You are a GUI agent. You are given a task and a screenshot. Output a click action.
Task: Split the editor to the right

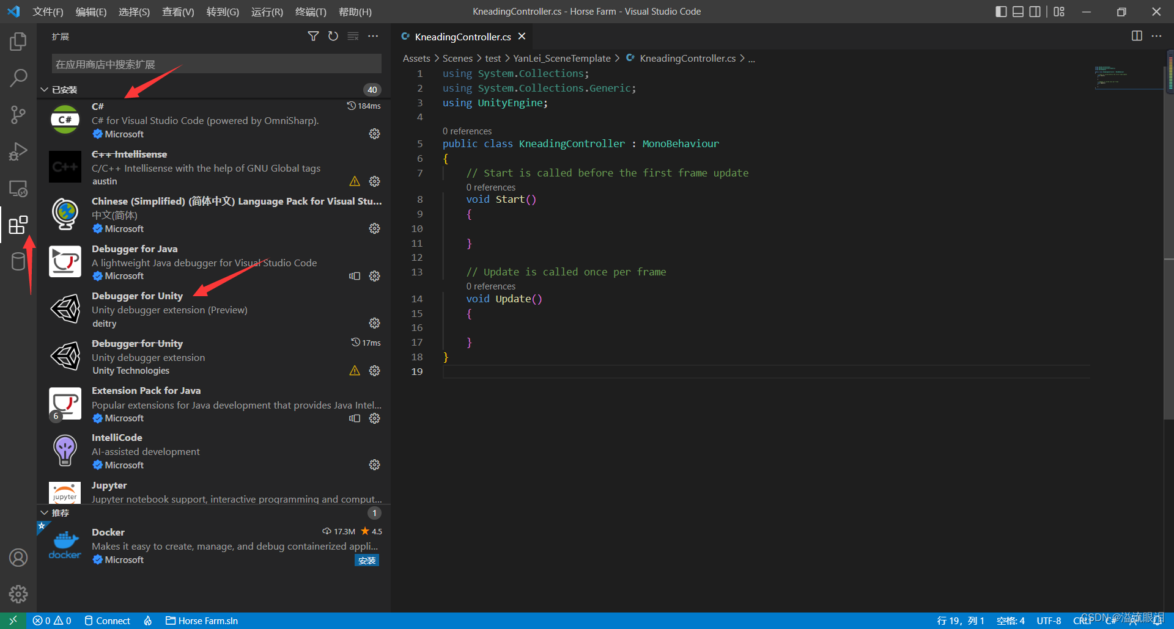(x=1137, y=36)
